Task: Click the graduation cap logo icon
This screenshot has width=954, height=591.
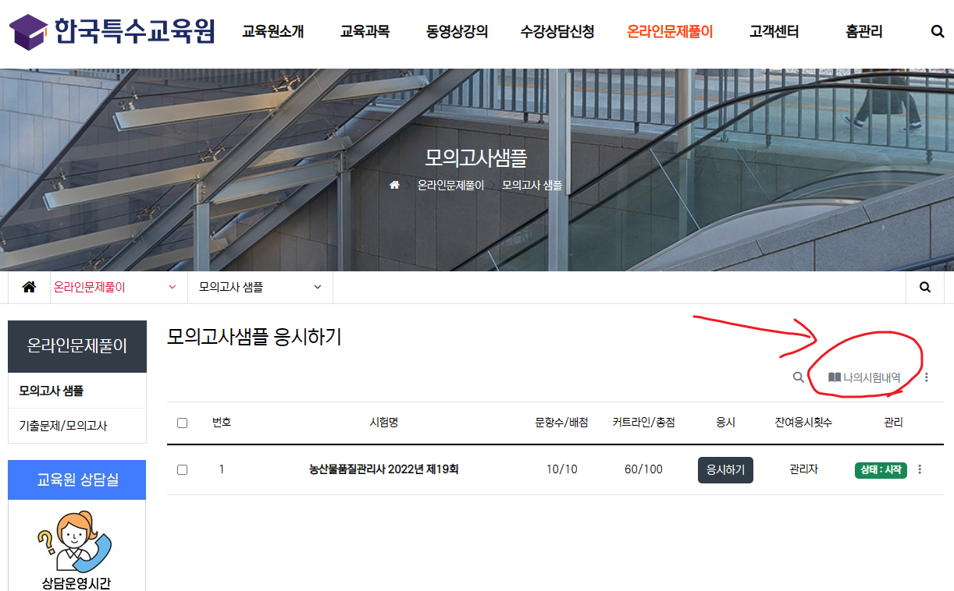Action: click(28, 32)
